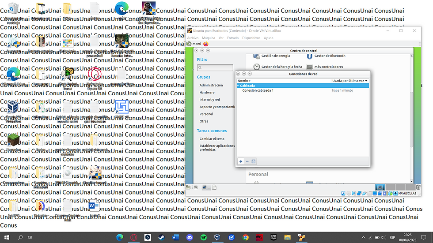Viewport: 433px width, 243px height.
Task: Click the VirtualBox keyboard capture arrow icon
Action: 395,194
